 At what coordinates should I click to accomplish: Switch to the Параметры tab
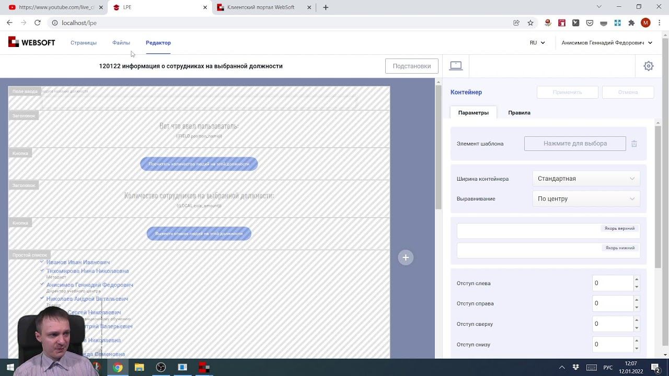tap(474, 113)
